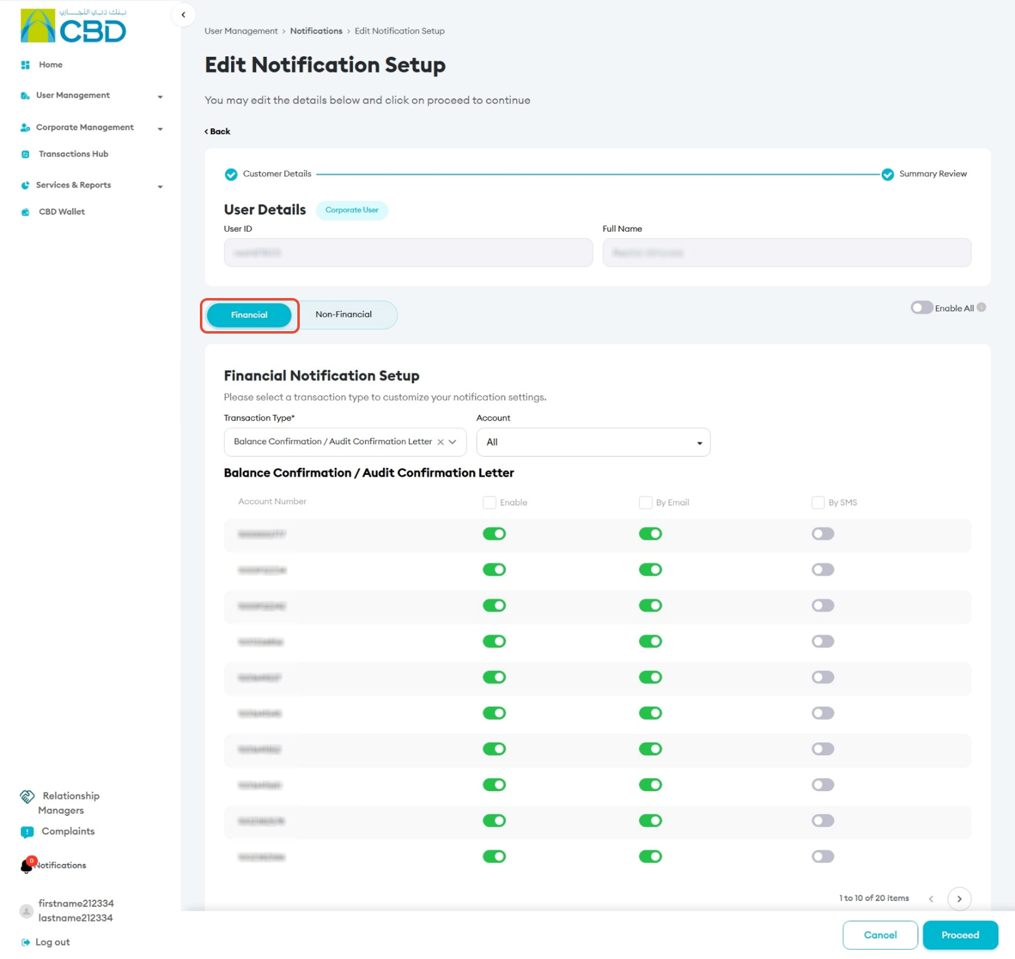The width and height of the screenshot is (1015, 959).
Task: Click the User ID input field
Action: pyautogui.click(x=408, y=253)
